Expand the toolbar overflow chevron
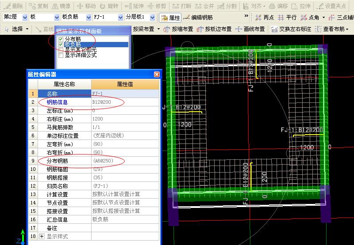The width and height of the screenshot is (354, 245). tap(246, 16)
